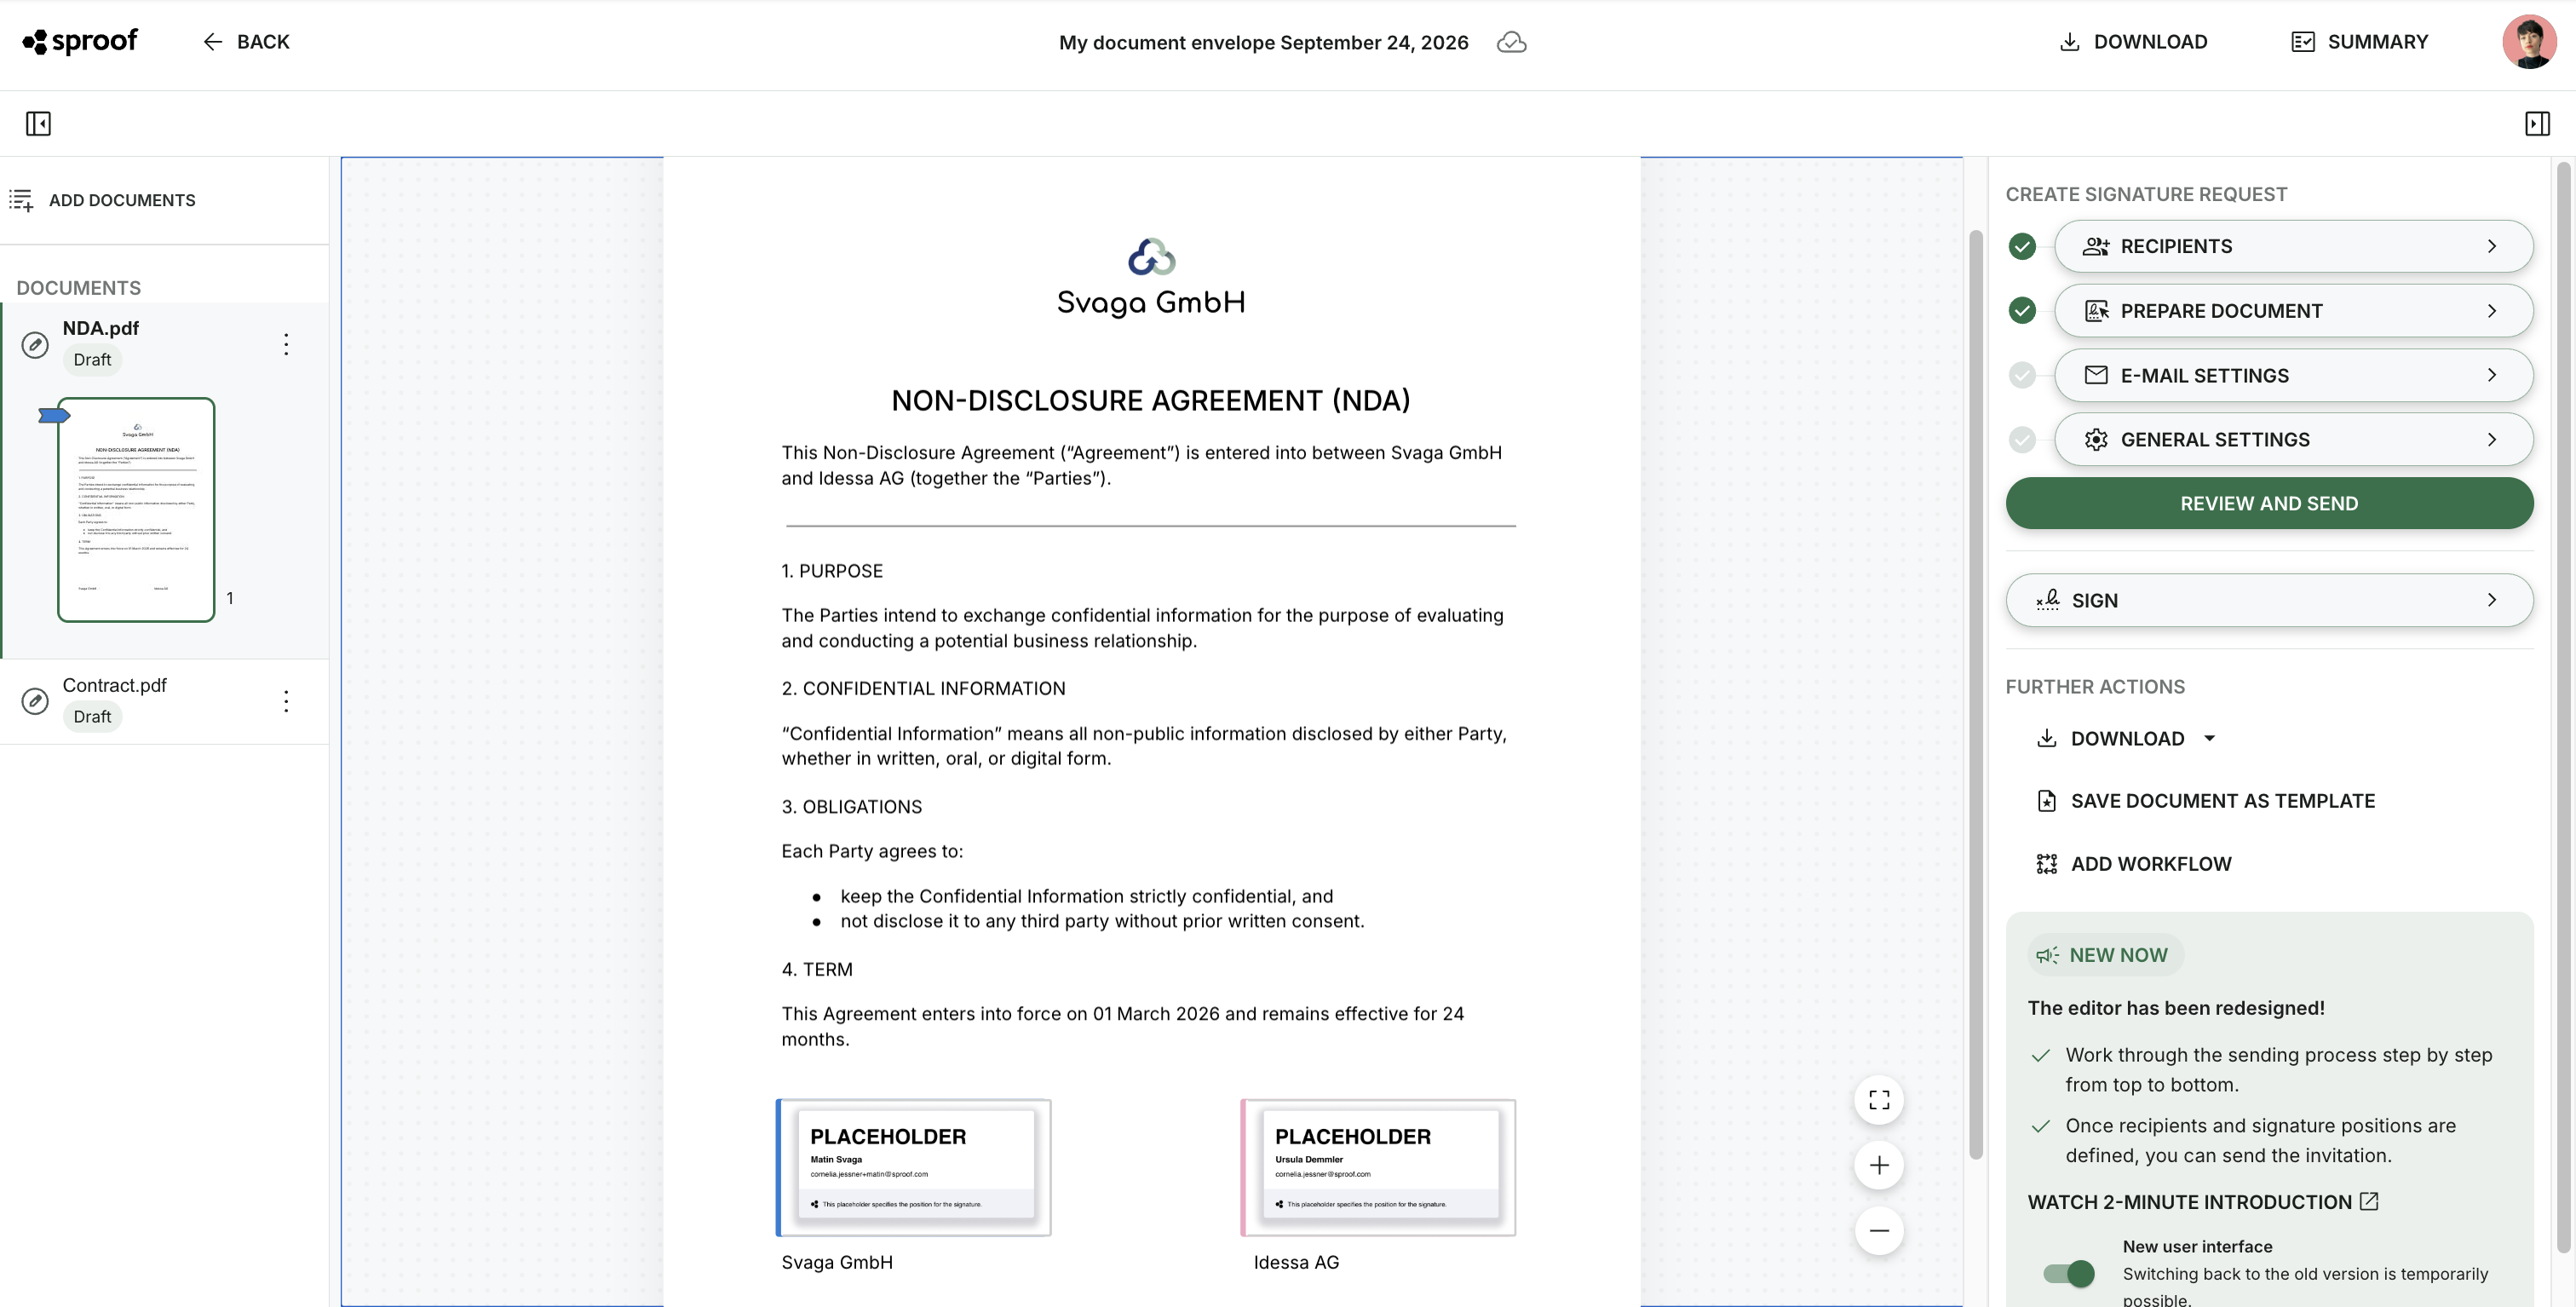Screen dimensions: 2576x1307
Task: Open the SIGN option
Action: [2269, 600]
